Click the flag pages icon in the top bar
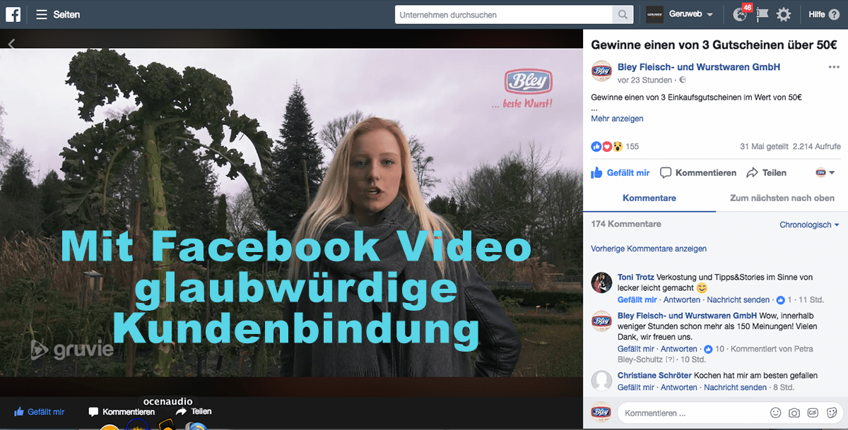This screenshot has height=430, width=848. pos(762,14)
